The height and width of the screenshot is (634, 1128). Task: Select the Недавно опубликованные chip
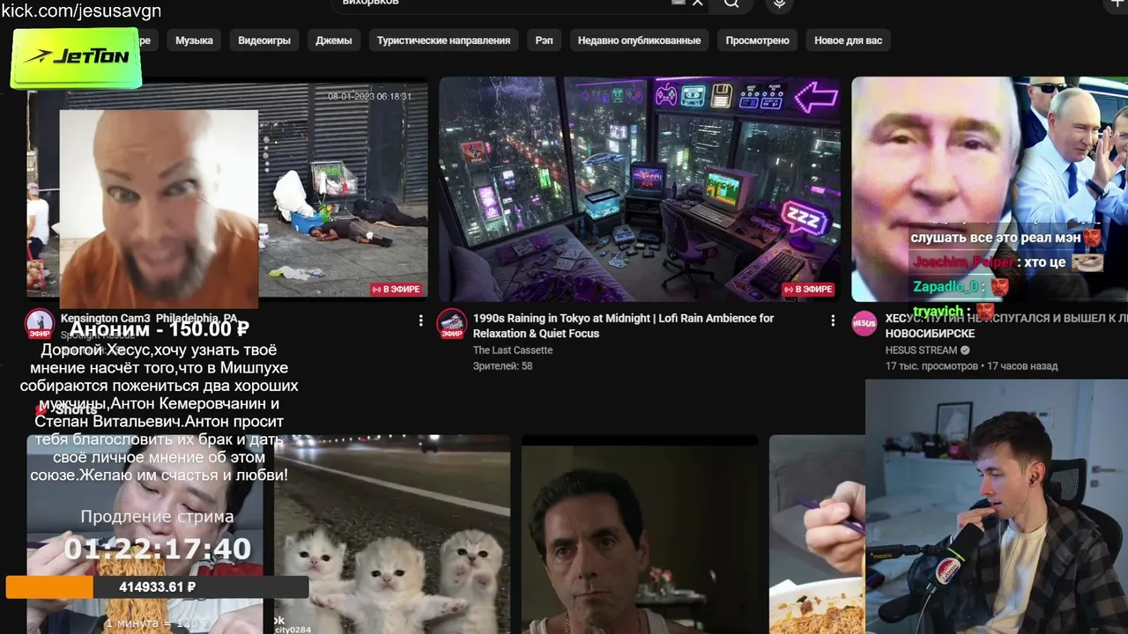pos(639,41)
